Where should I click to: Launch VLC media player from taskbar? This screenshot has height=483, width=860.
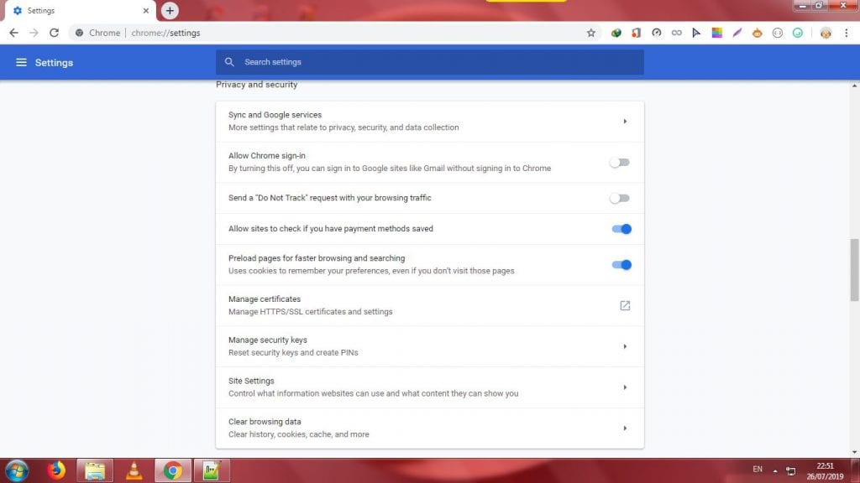pos(134,470)
